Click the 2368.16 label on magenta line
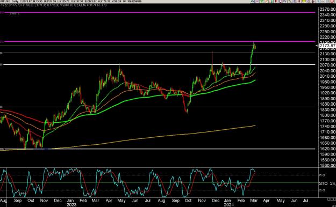This screenshot has width=336, height=207. click(x=15, y=13)
